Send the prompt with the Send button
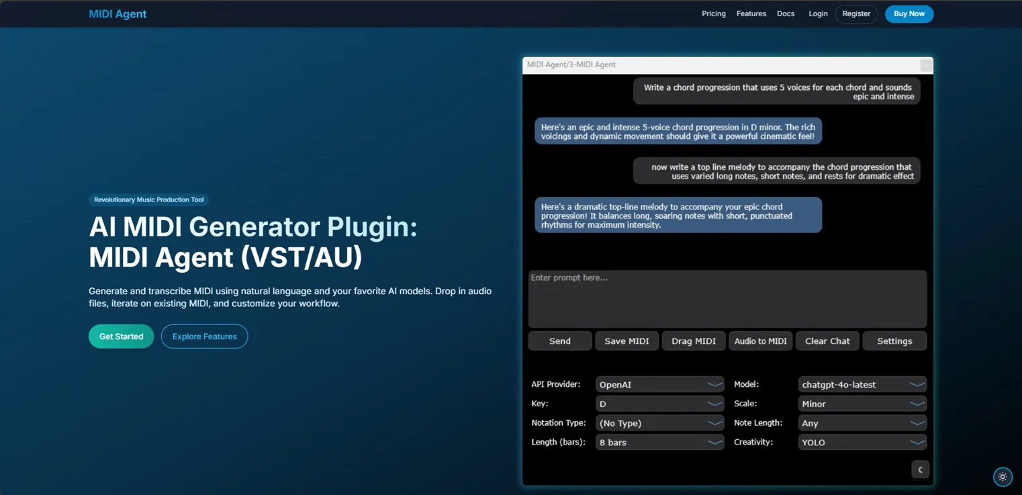The width and height of the screenshot is (1022, 495). tap(559, 341)
